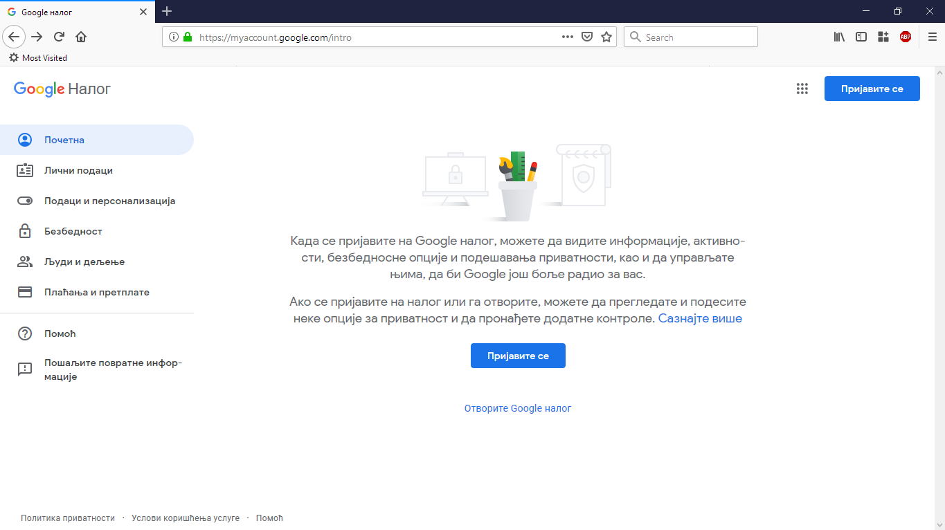Go to Подаци и персонализација

coord(109,201)
